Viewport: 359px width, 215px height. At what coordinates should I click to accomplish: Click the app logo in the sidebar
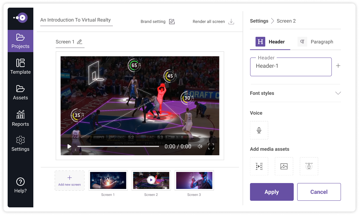pos(20,18)
